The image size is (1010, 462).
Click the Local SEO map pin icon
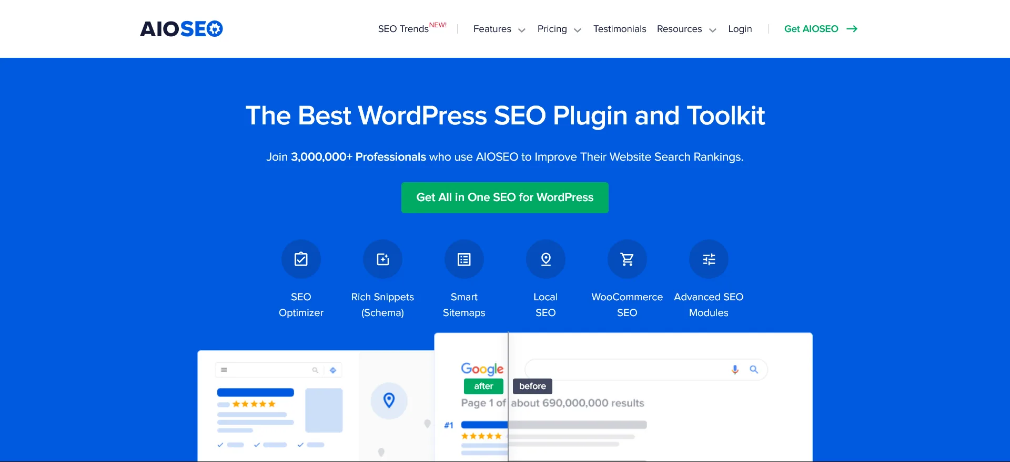click(x=546, y=259)
